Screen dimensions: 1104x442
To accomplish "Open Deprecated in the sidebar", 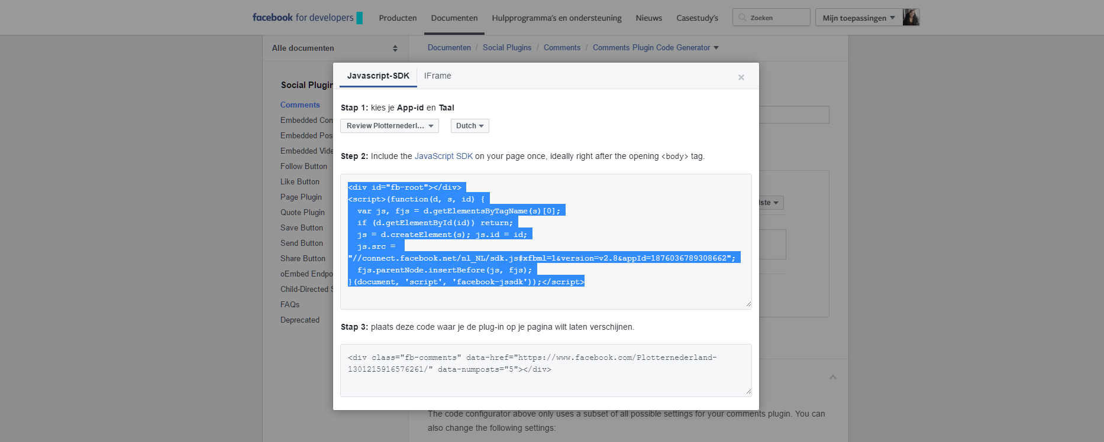I will [x=300, y=320].
